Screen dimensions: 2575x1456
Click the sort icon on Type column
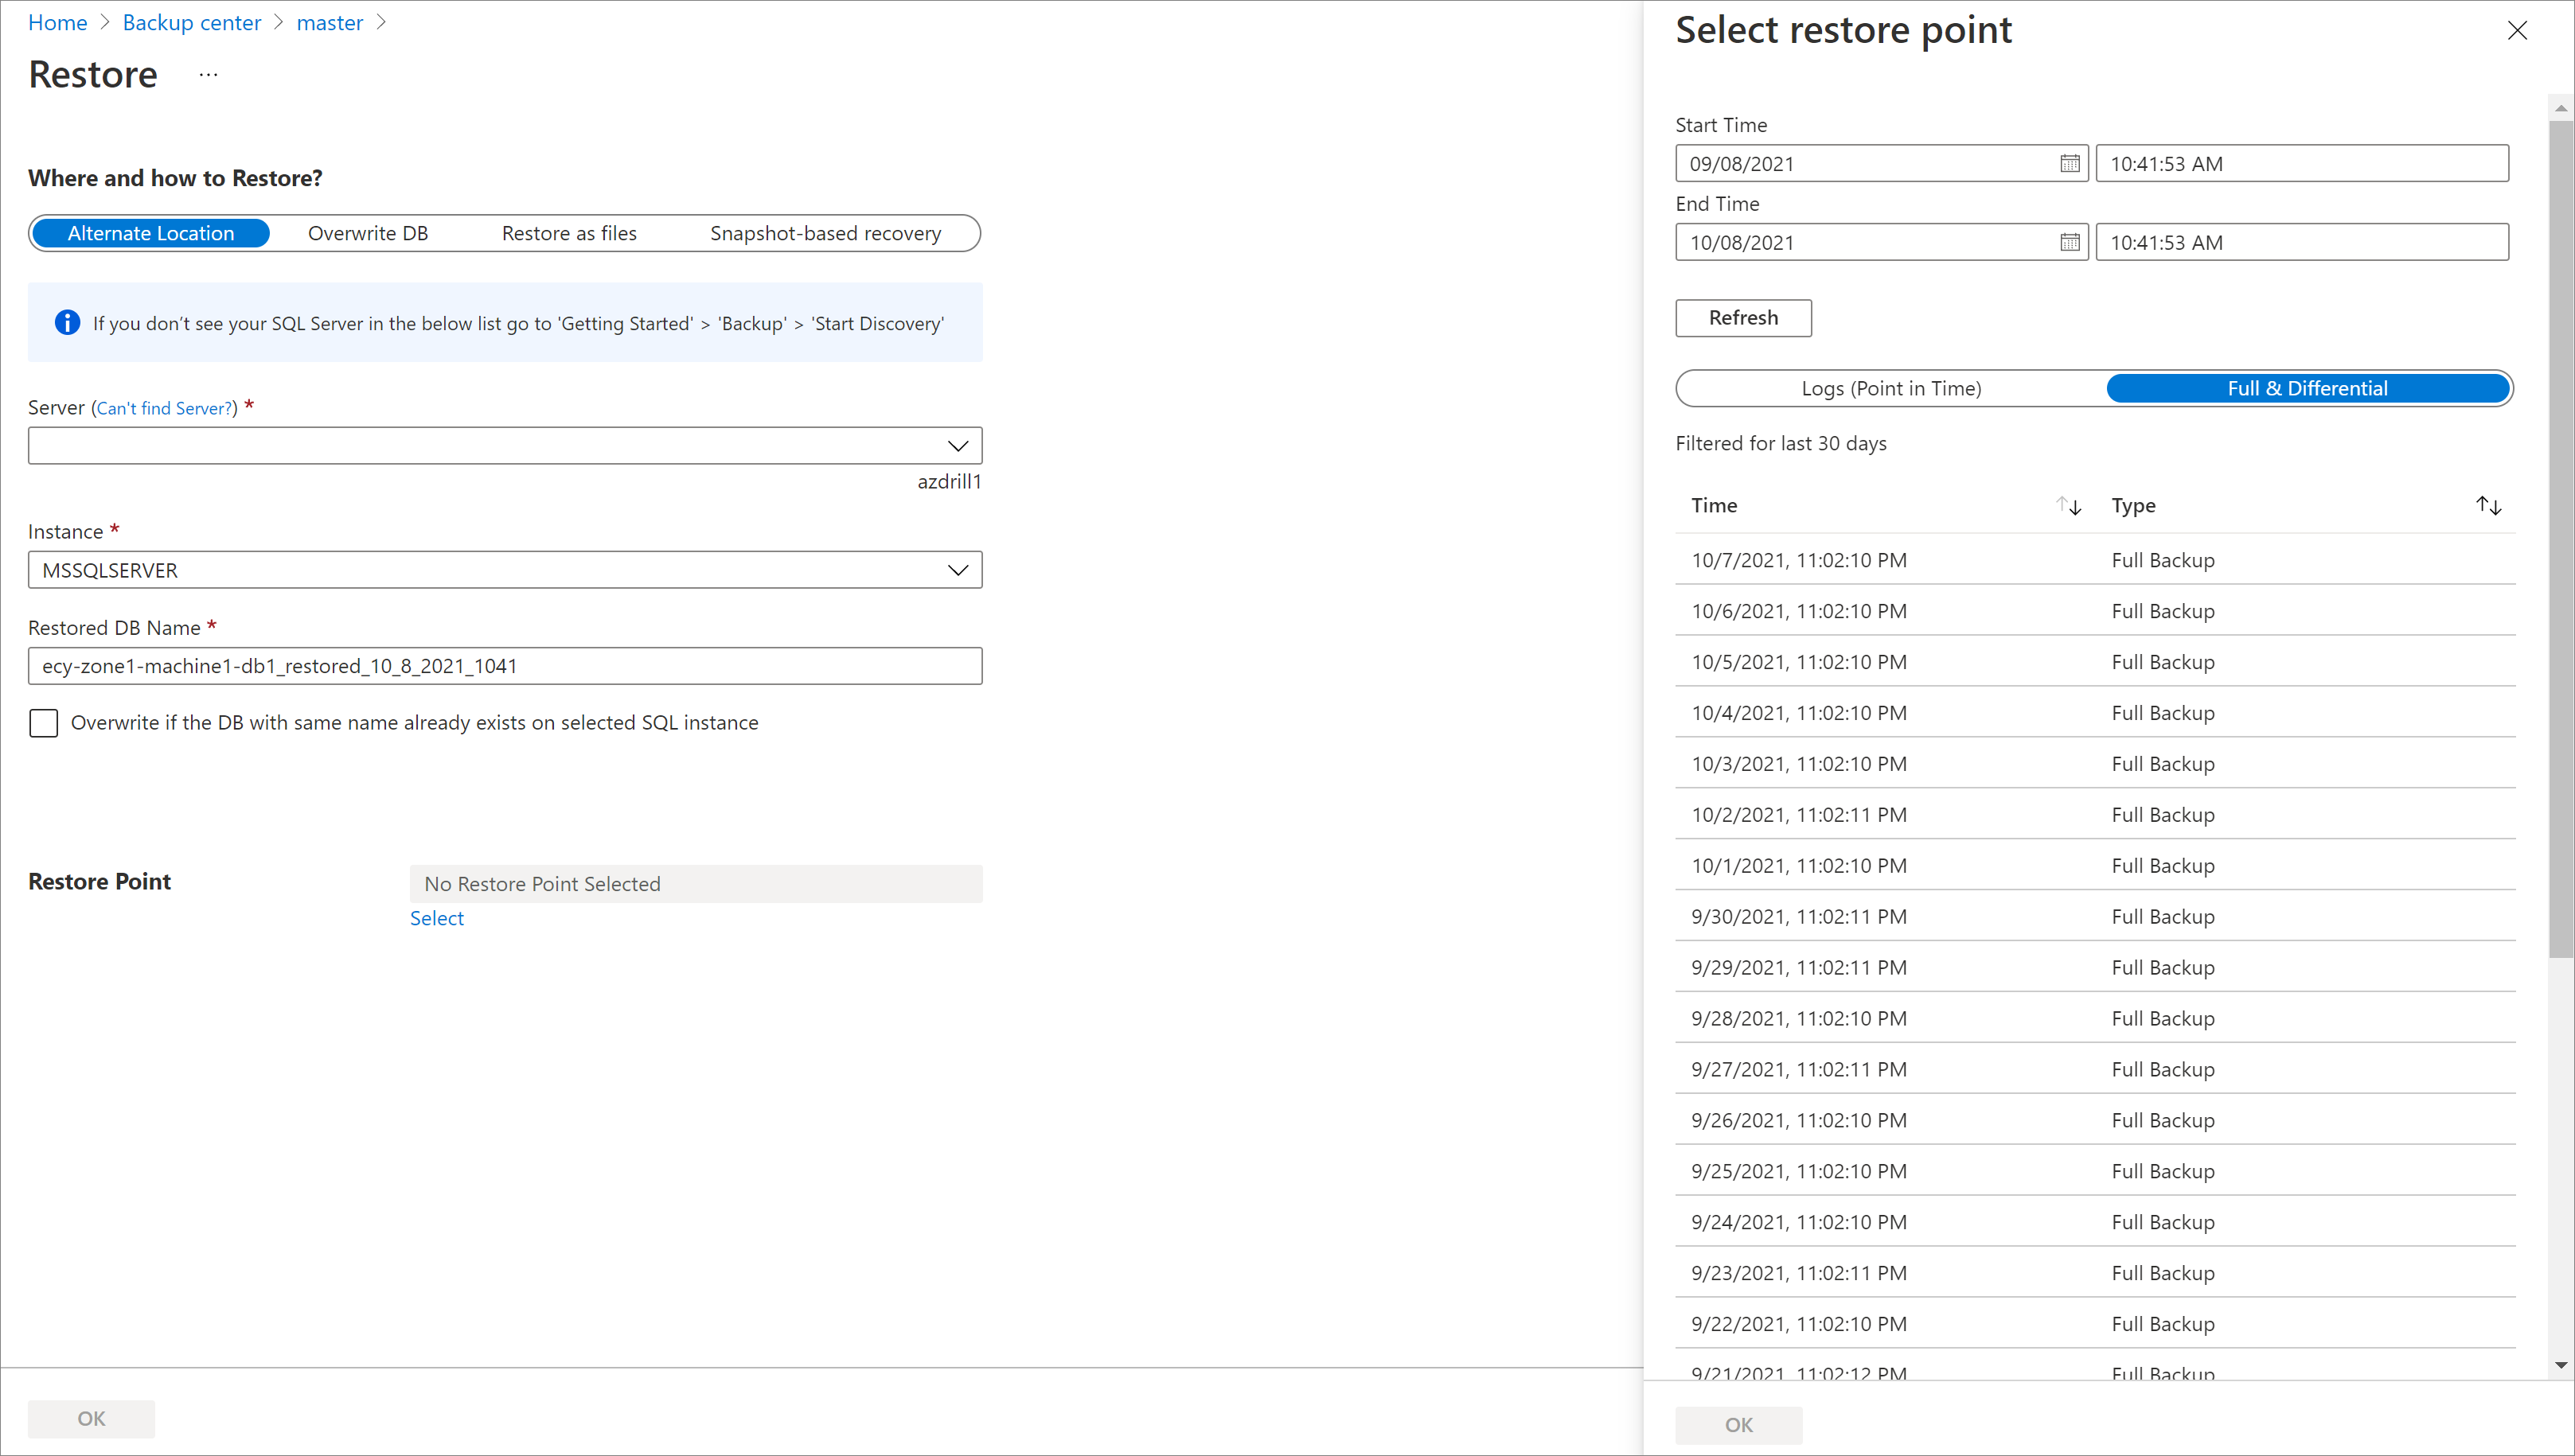point(2488,505)
